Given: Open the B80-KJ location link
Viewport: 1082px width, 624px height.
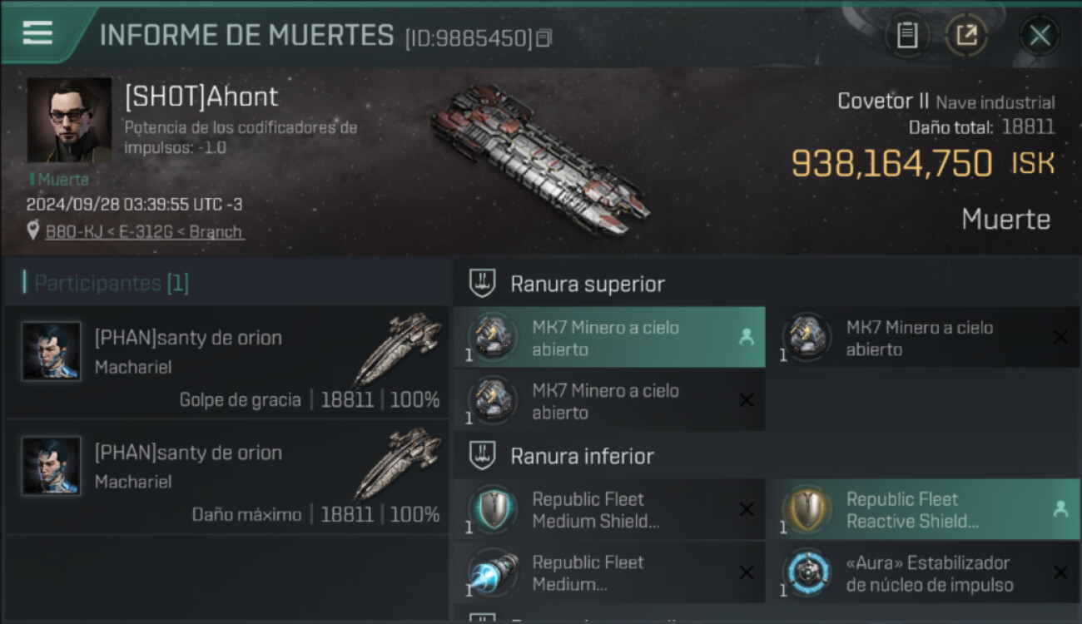Looking at the screenshot, I should click(144, 231).
